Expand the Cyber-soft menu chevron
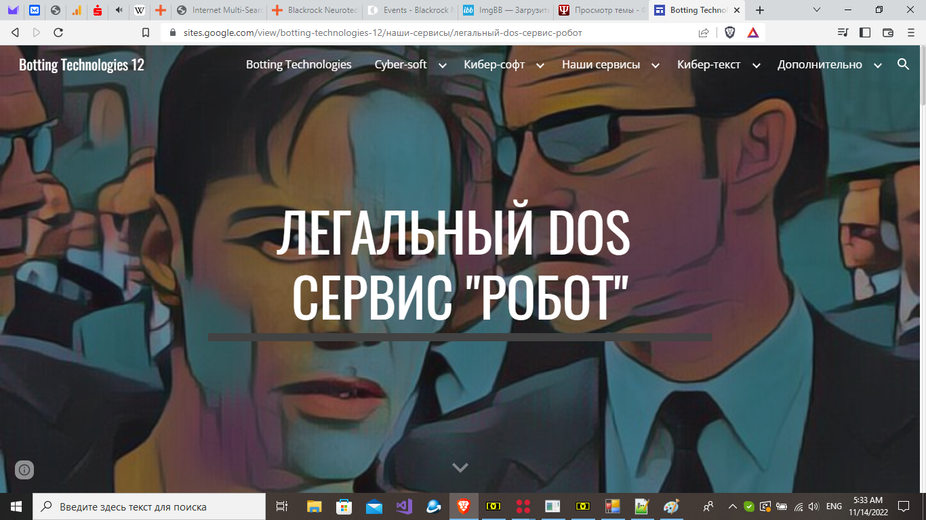Viewport: 926px width, 520px height. (443, 66)
